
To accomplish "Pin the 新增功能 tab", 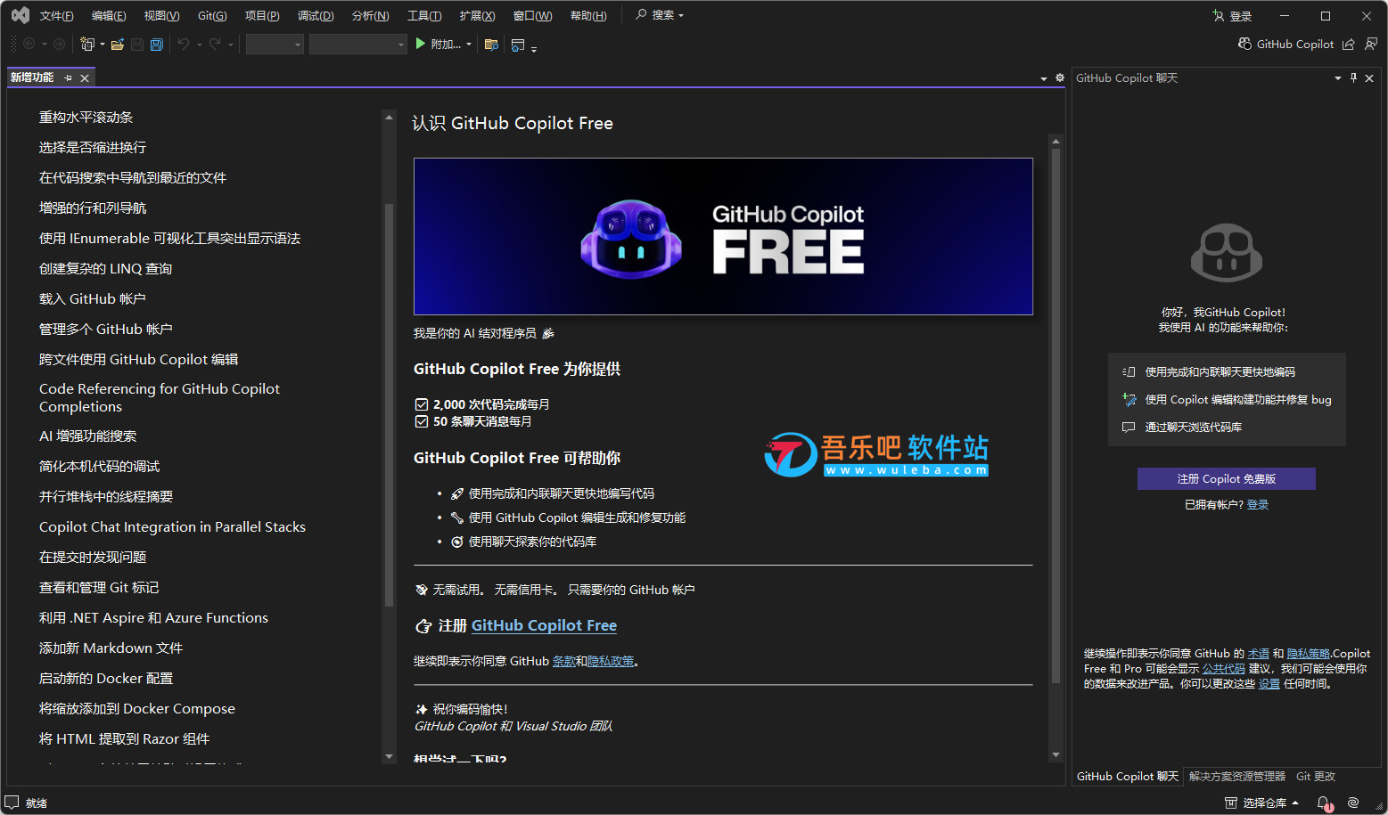I will pos(68,77).
